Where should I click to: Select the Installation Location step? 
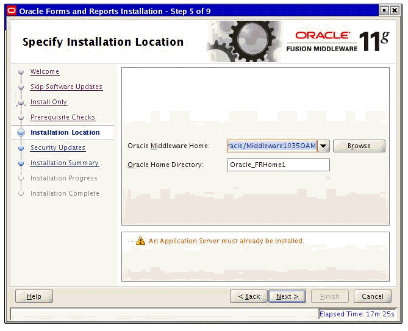[65, 132]
